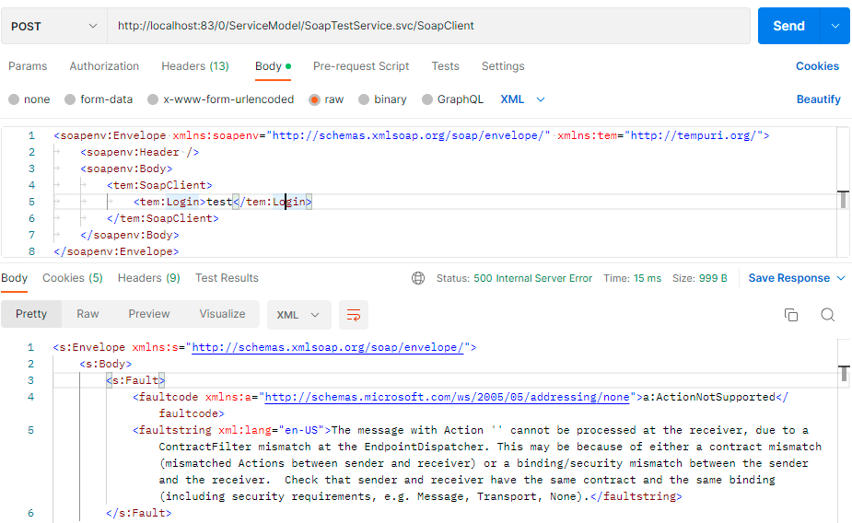Click the request editor scrollbar handle
Screen dimensions: 852x523
[x=843, y=199]
